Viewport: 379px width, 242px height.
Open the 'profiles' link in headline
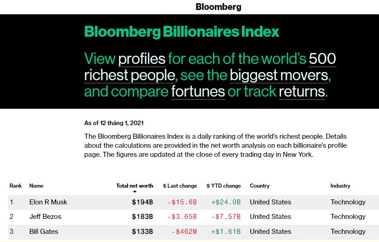coord(142,59)
